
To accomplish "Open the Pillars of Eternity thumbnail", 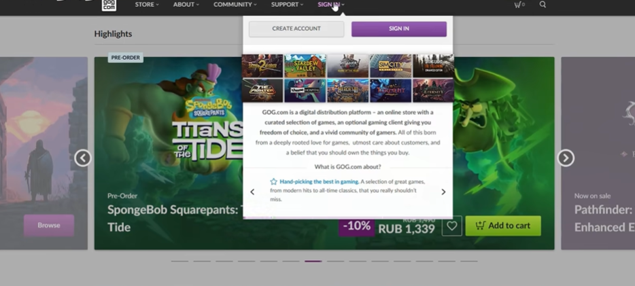I will (433, 90).
